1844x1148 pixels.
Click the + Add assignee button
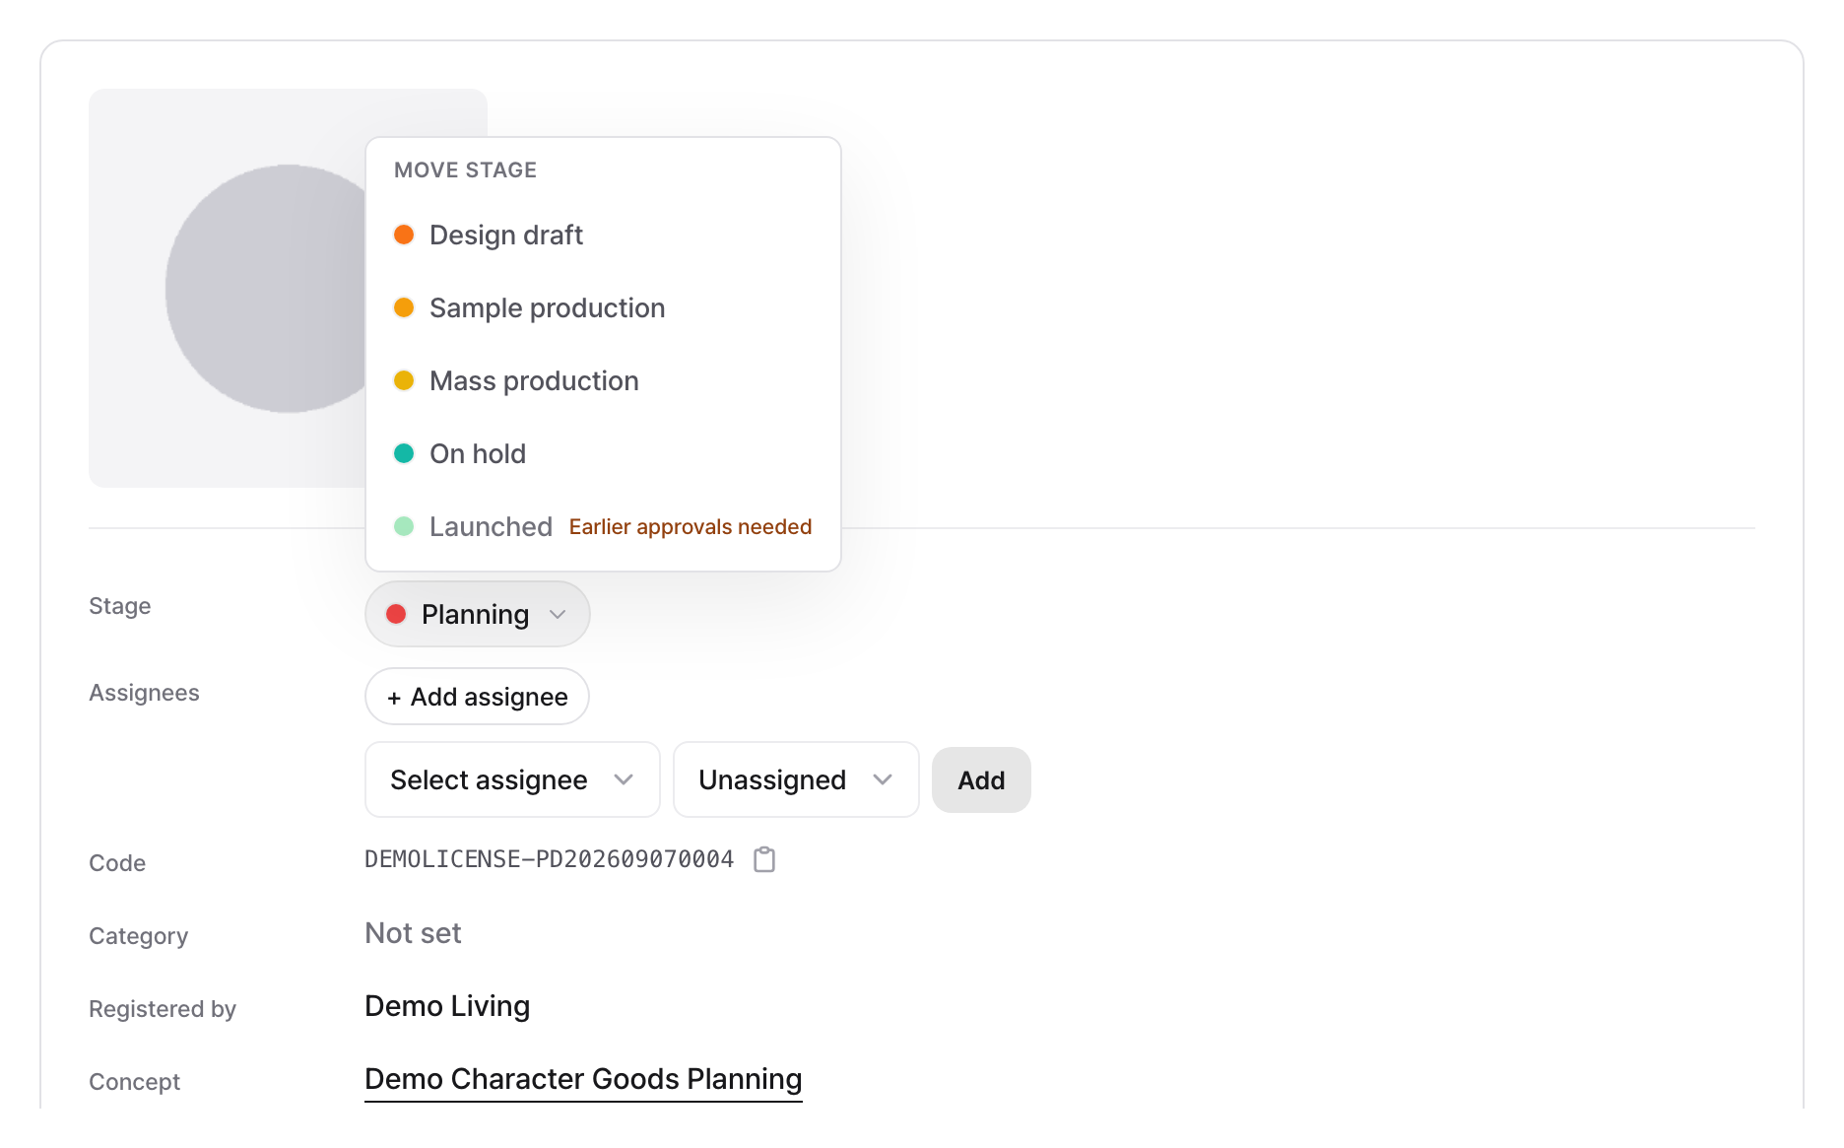coord(478,697)
